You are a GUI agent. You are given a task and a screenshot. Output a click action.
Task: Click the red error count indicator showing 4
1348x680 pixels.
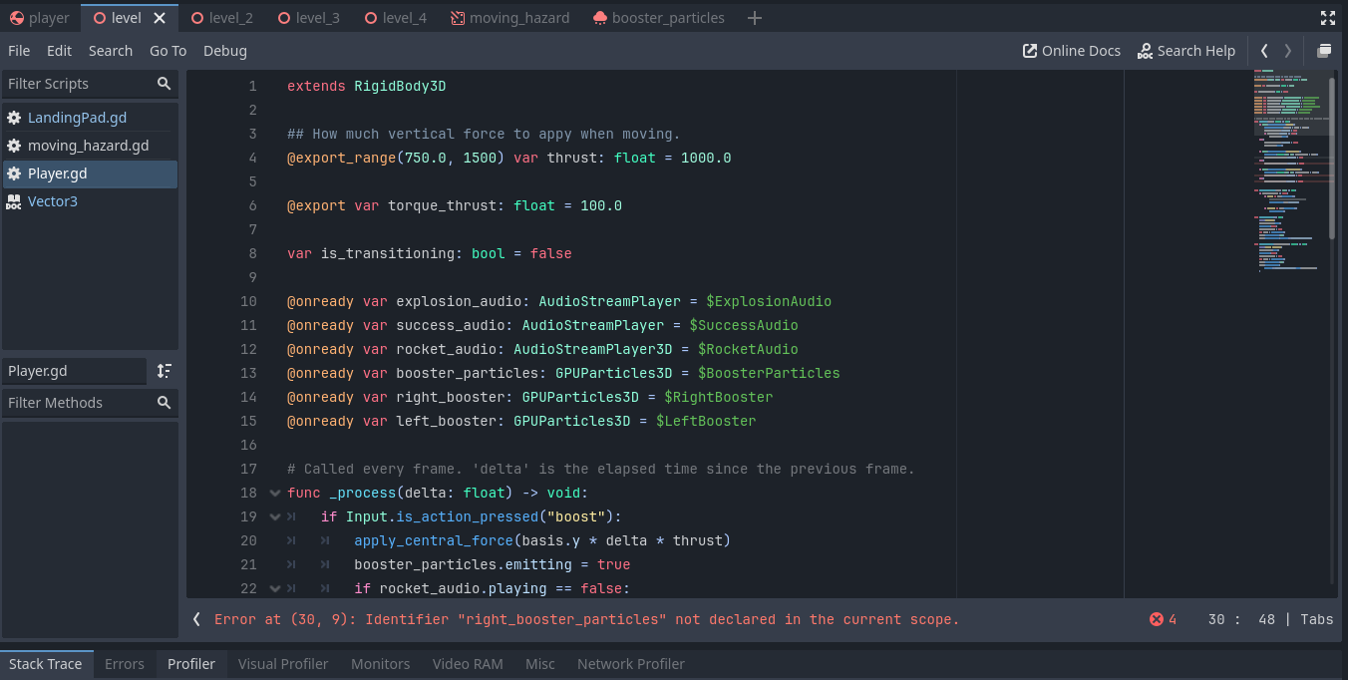(1162, 618)
